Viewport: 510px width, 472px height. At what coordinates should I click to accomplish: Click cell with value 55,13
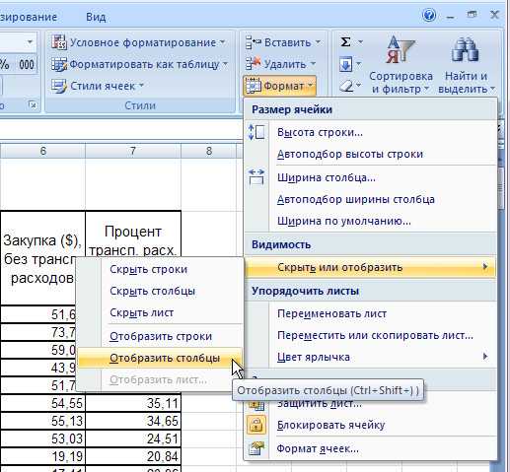pos(42,421)
